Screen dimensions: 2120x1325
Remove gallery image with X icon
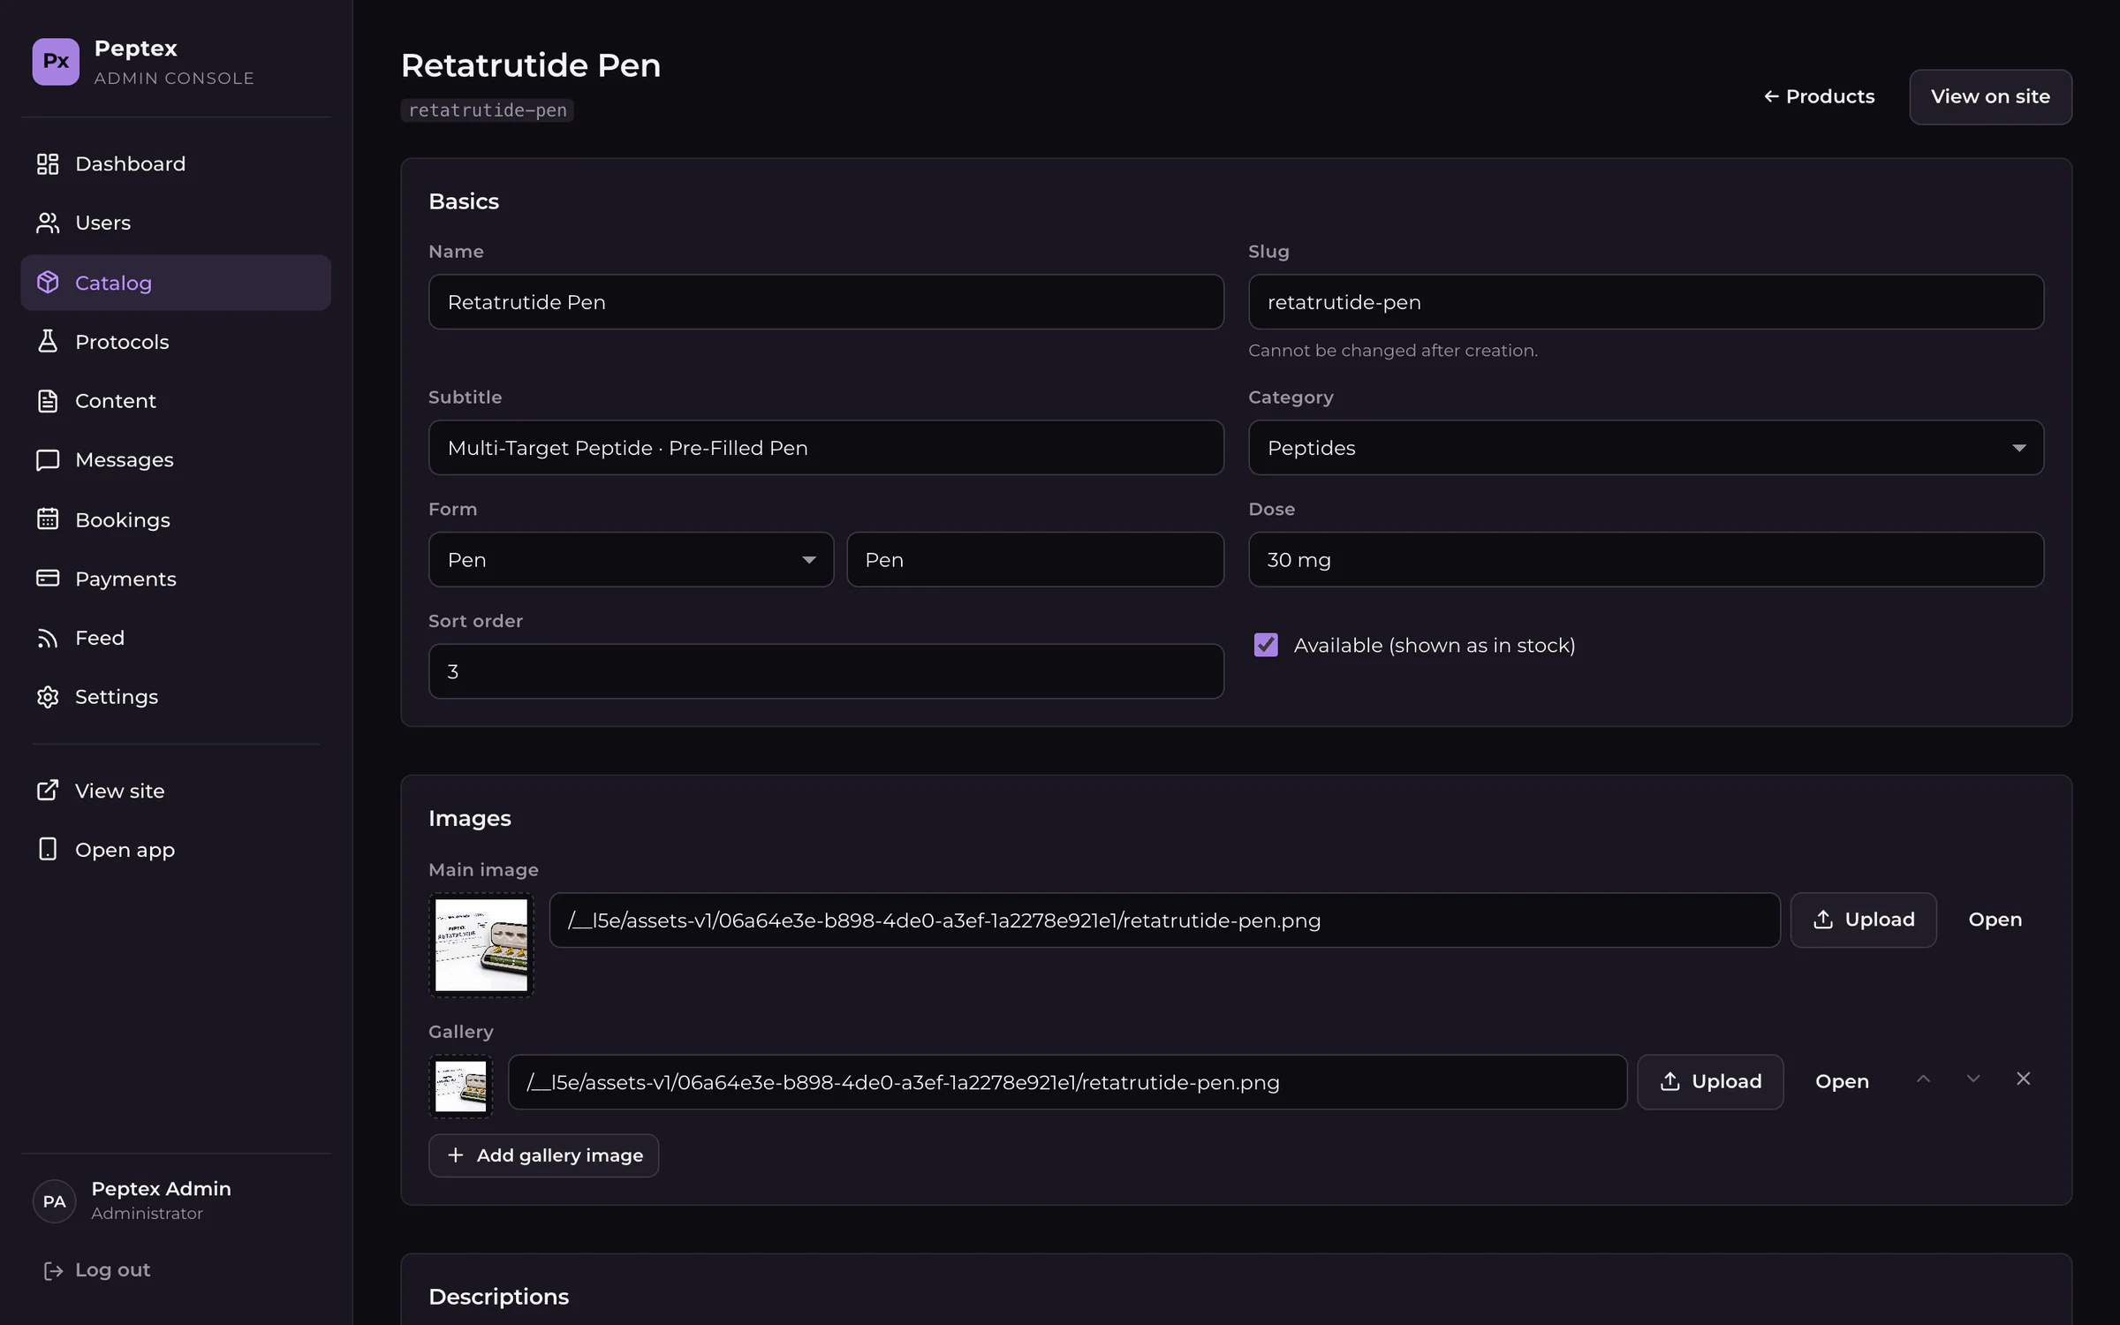tap(2024, 1079)
